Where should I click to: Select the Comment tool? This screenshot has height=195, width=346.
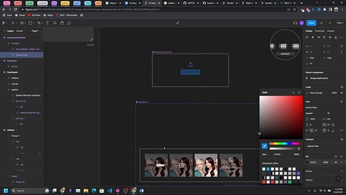[x=69, y=23]
